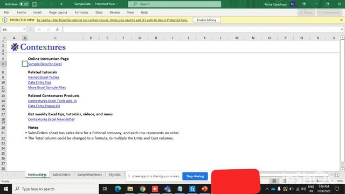
Task: Open the Richa Upadhyay account avatar
Action: click(x=293, y=4)
